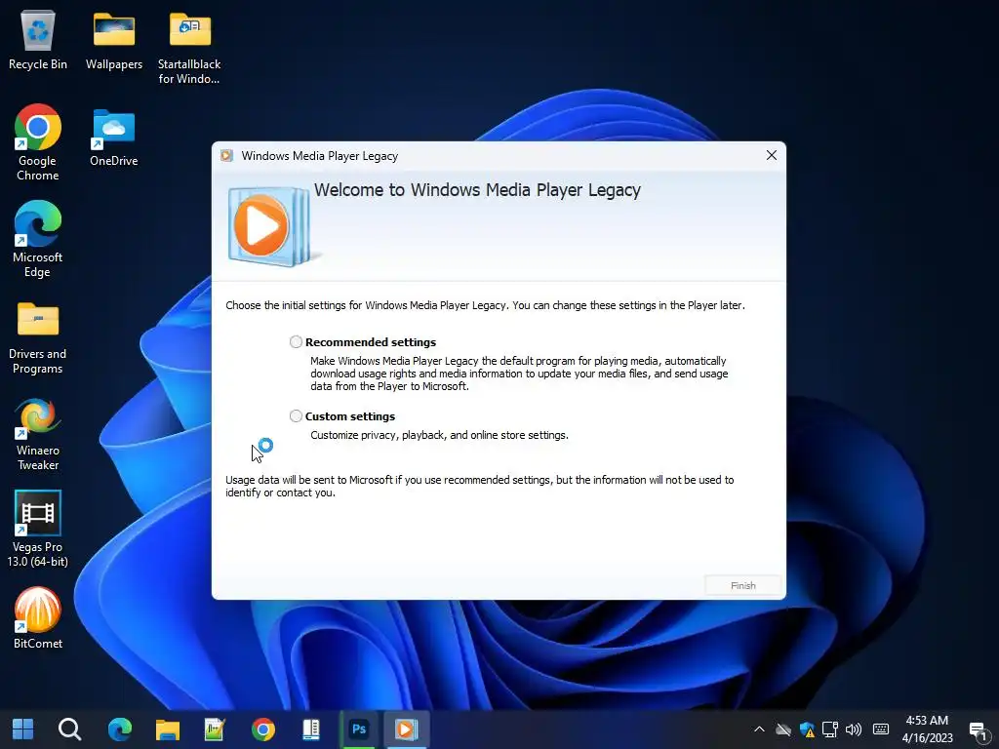Open the green notepad app in taskbar
This screenshot has height=749, width=999.
215,729
